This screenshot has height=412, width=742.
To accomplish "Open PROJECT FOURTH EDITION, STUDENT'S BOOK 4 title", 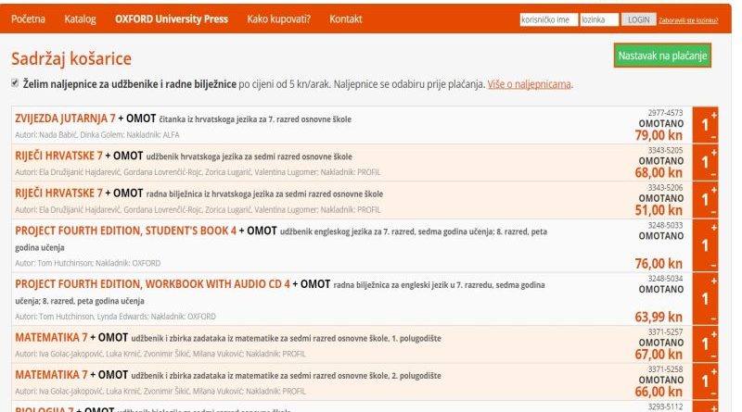I will tap(125, 231).
